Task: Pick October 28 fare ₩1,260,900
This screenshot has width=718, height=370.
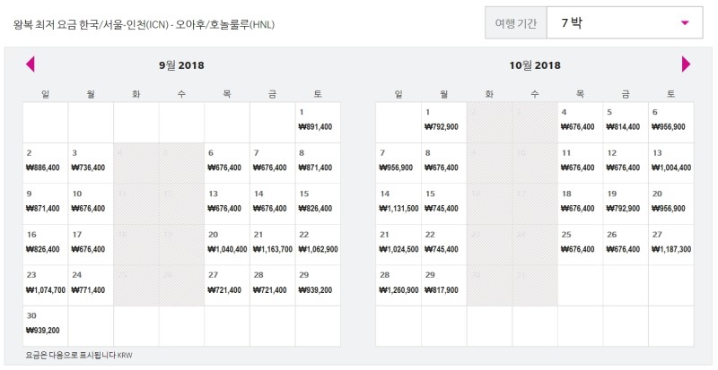Action: (x=398, y=285)
